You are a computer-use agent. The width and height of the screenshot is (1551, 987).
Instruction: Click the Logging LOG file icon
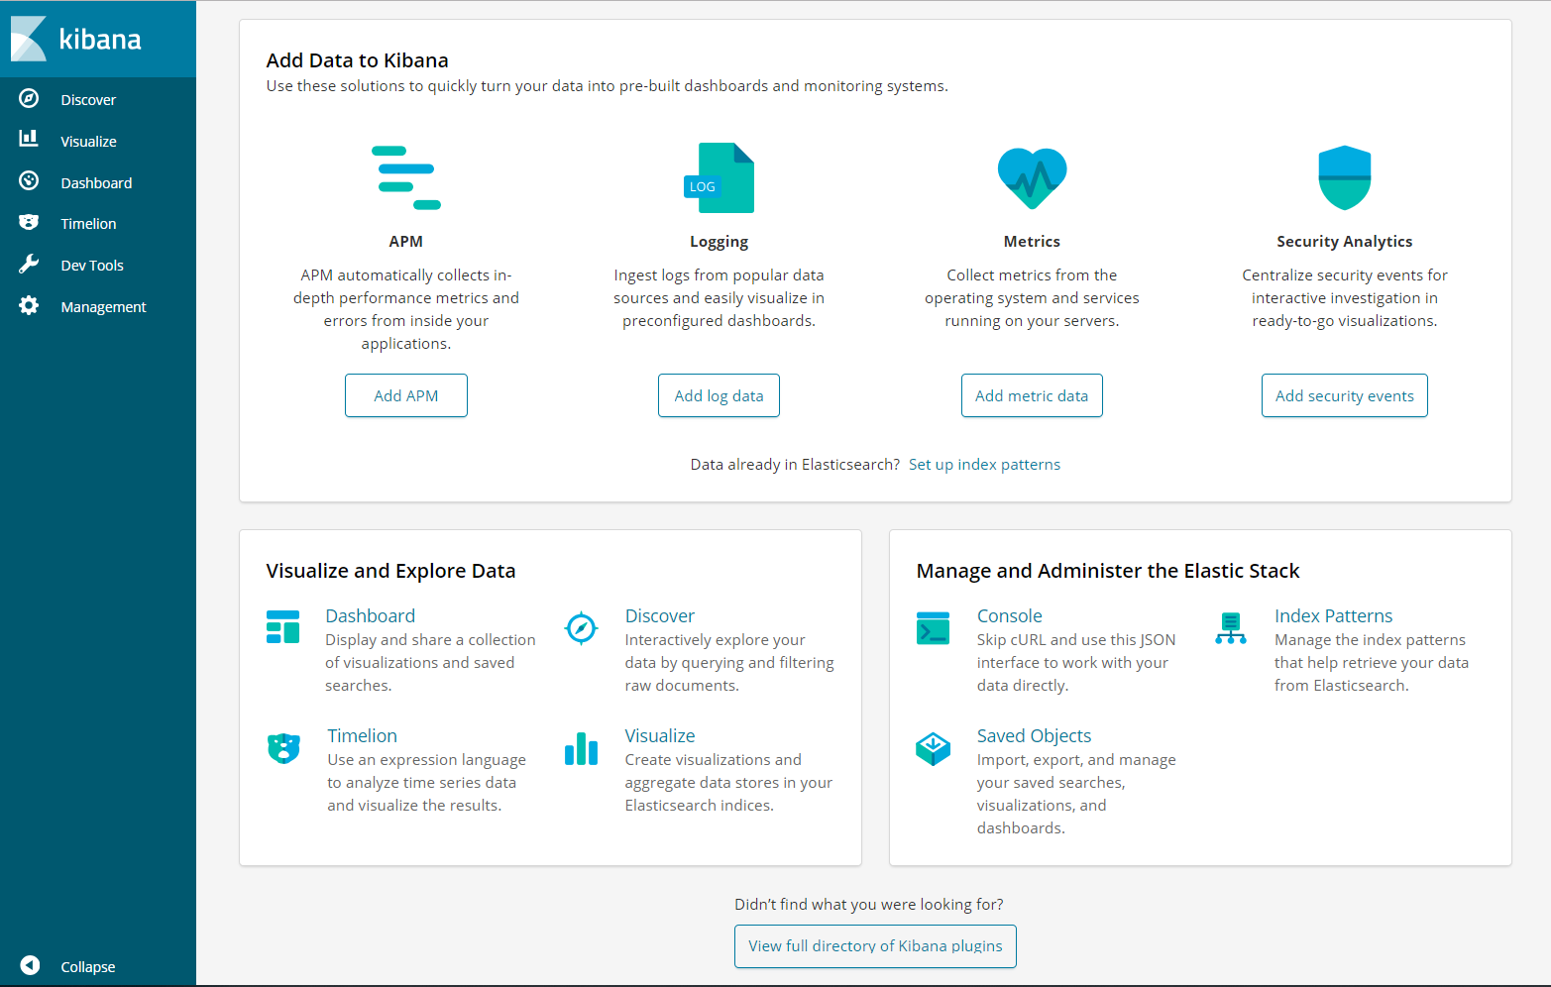(720, 178)
